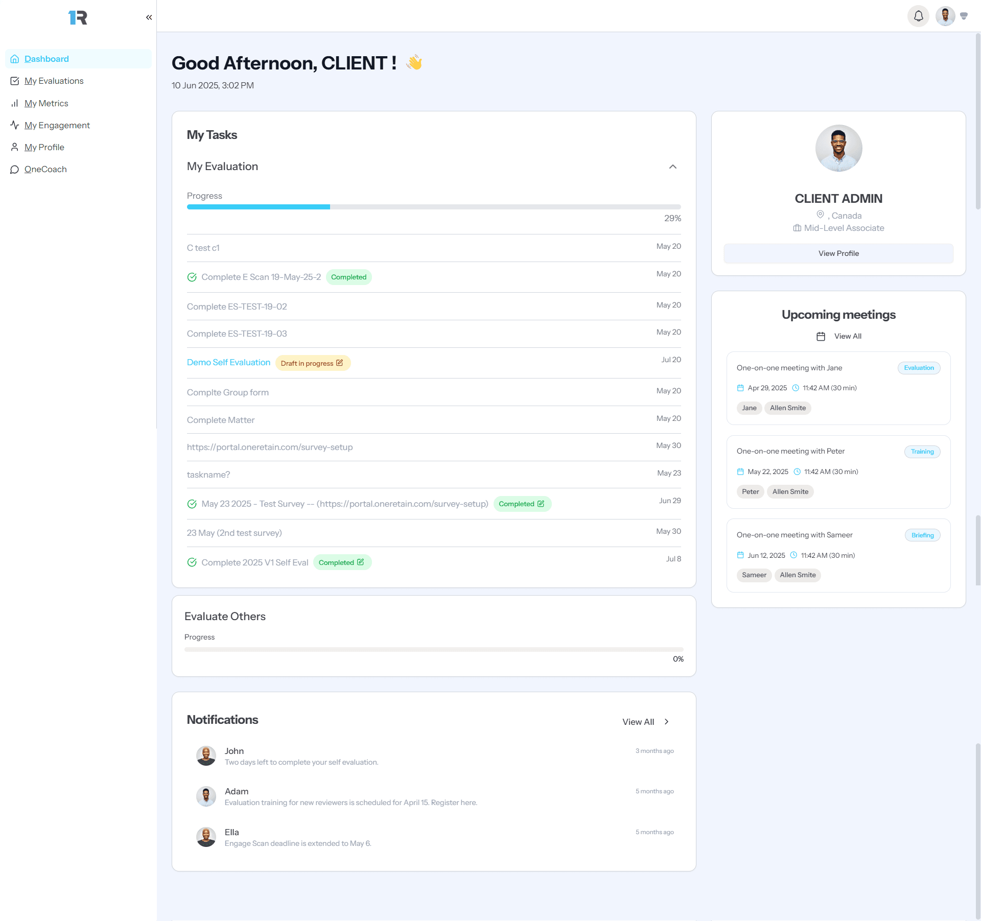Click the Sameer attendee chip
The height and width of the screenshot is (921, 981).
pyautogui.click(x=754, y=575)
